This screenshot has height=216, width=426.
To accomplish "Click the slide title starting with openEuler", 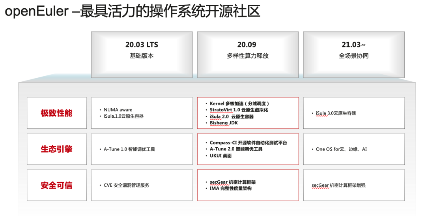I will click(133, 12).
